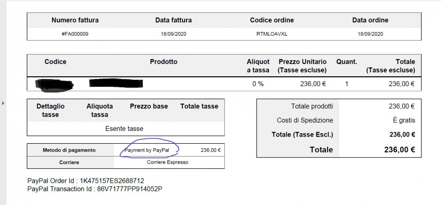Click the Metodo di pagamento label

coord(69,150)
